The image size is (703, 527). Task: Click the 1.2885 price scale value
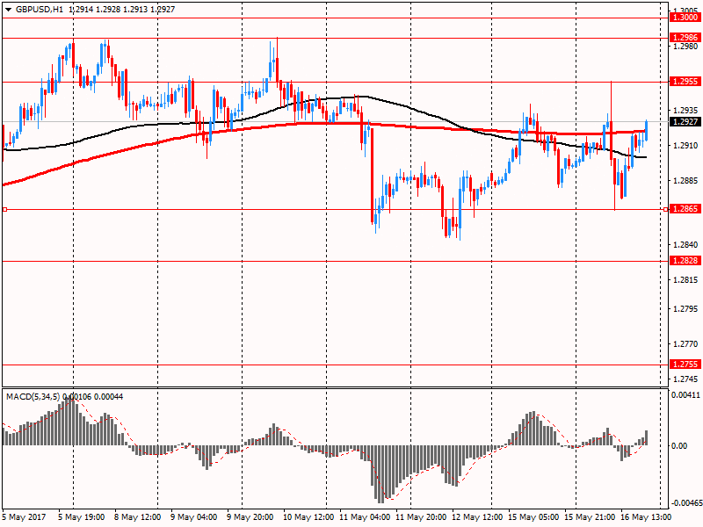click(685, 181)
